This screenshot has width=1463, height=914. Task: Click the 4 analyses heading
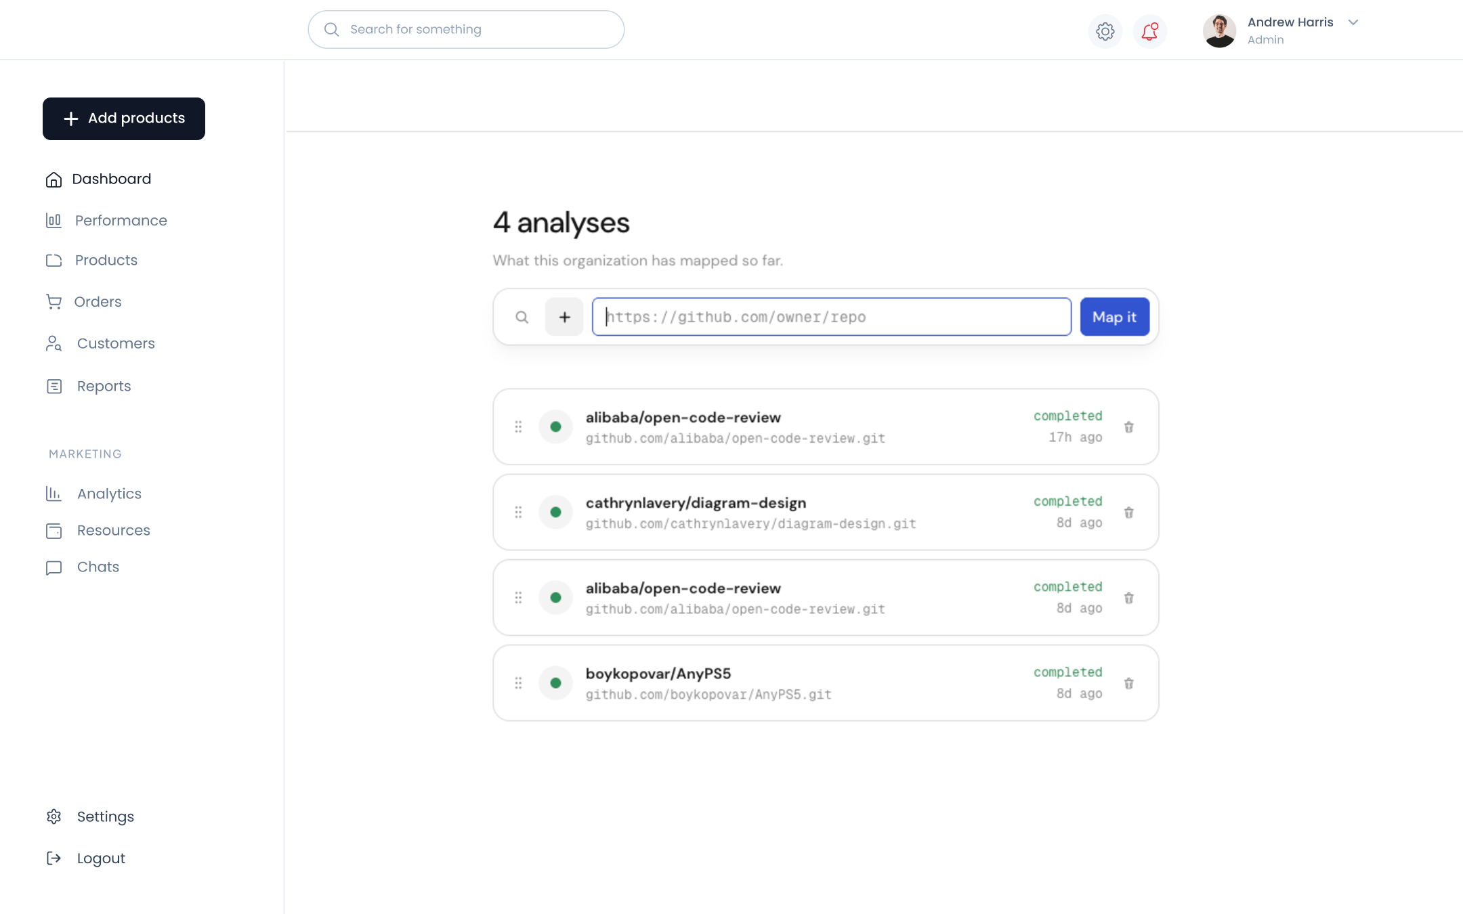(x=561, y=223)
